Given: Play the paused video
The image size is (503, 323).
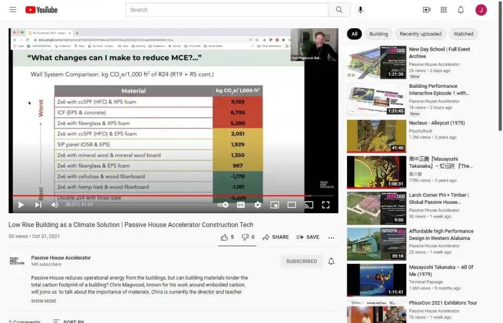Looking at the screenshot, I should 21,205.
